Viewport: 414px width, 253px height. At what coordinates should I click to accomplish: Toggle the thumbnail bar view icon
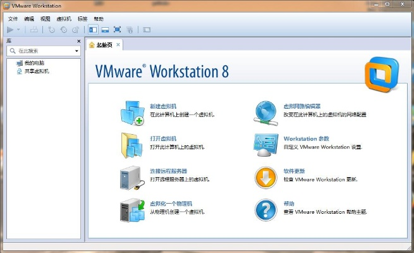[105, 30]
